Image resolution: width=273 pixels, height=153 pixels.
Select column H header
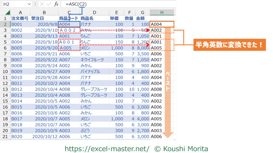[x=162, y=13]
